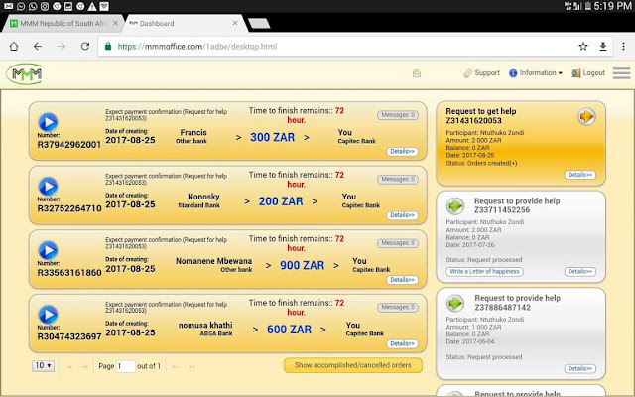Viewport: 635px width, 397px height.
Task: Open Details for the 900 ZAR order
Action: click(x=402, y=280)
